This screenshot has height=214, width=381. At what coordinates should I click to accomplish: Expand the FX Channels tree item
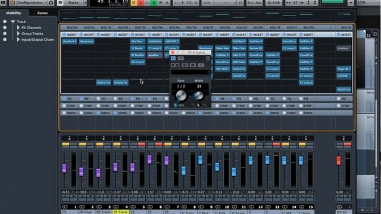click(x=18, y=27)
